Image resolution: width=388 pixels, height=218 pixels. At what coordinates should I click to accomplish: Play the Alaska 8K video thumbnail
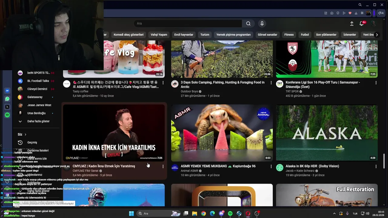(327, 133)
